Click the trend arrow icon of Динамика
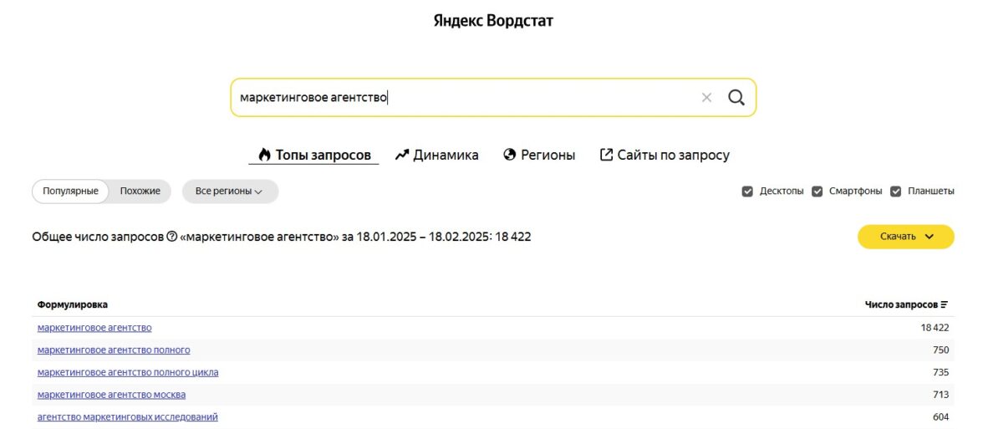983x429 pixels. point(402,155)
